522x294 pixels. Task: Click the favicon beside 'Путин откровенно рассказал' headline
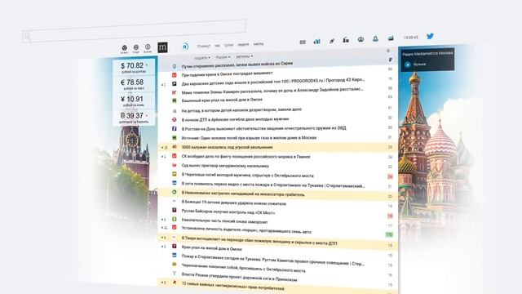[174, 66]
